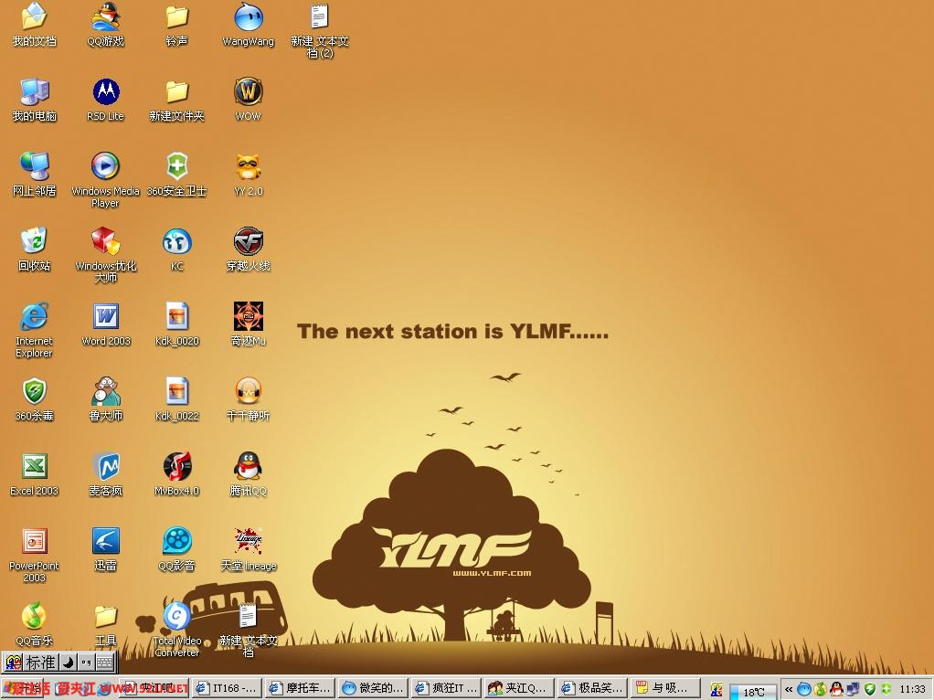Screen dimensions: 934x700
Task: Open the 360 shield tray icon
Action: (870, 689)
